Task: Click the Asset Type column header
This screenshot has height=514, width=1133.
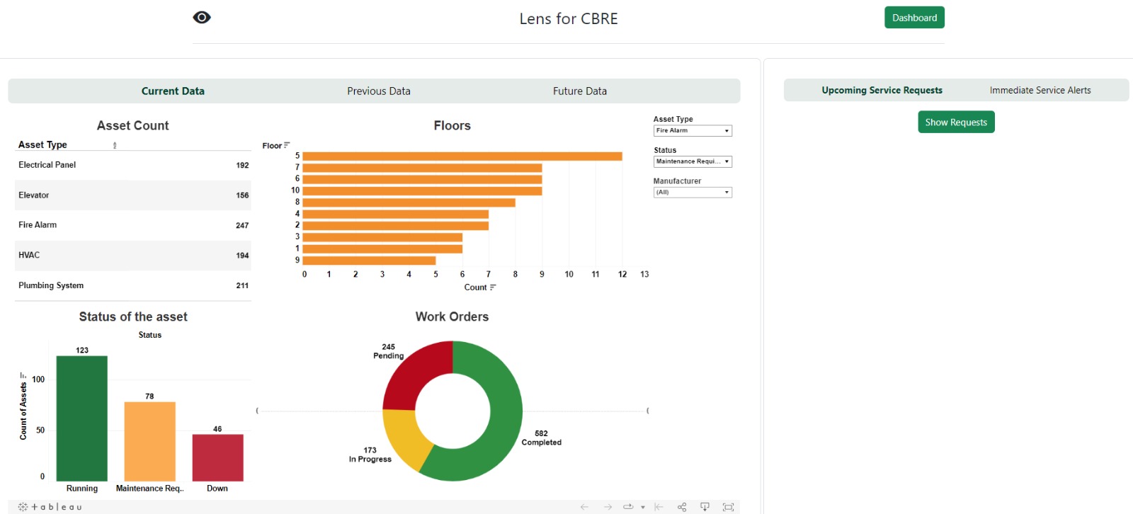Action: point(42,144)
